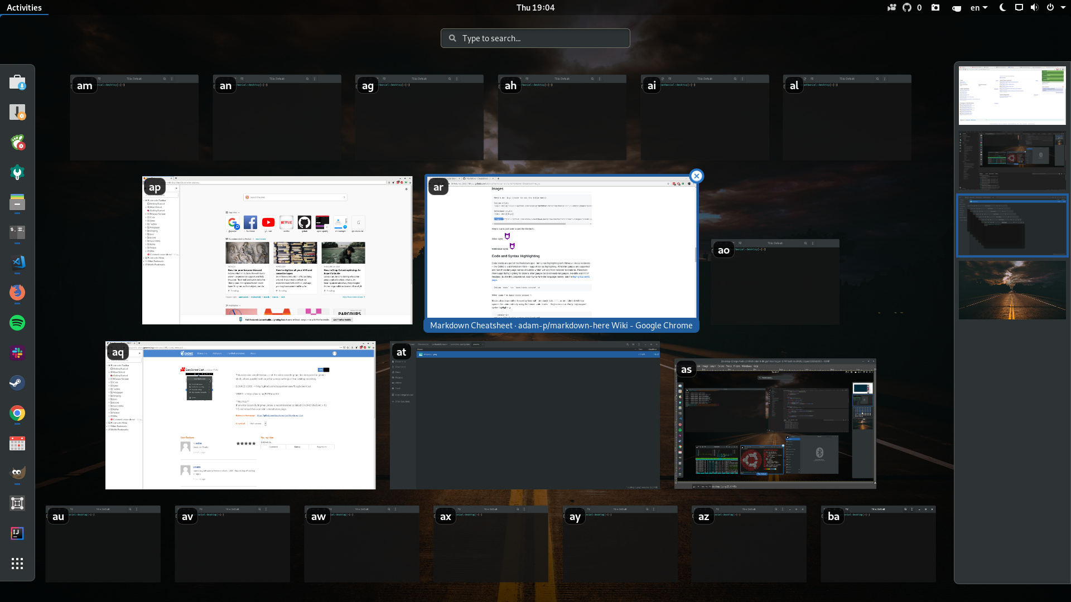Show all applications grid
This screenshot has width=1071, height=602.
coord(17,564)
